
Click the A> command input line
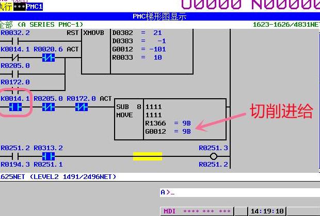pyautogui.click(x=240, y=192)
